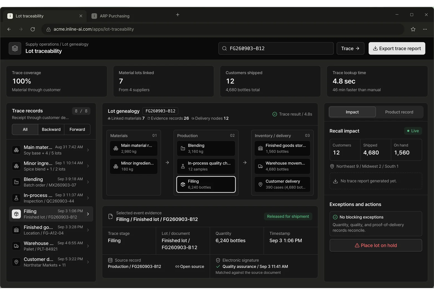Click the search magnifier icon in lot field
This screenshot has height=295, width=434.
coord(225,48)
